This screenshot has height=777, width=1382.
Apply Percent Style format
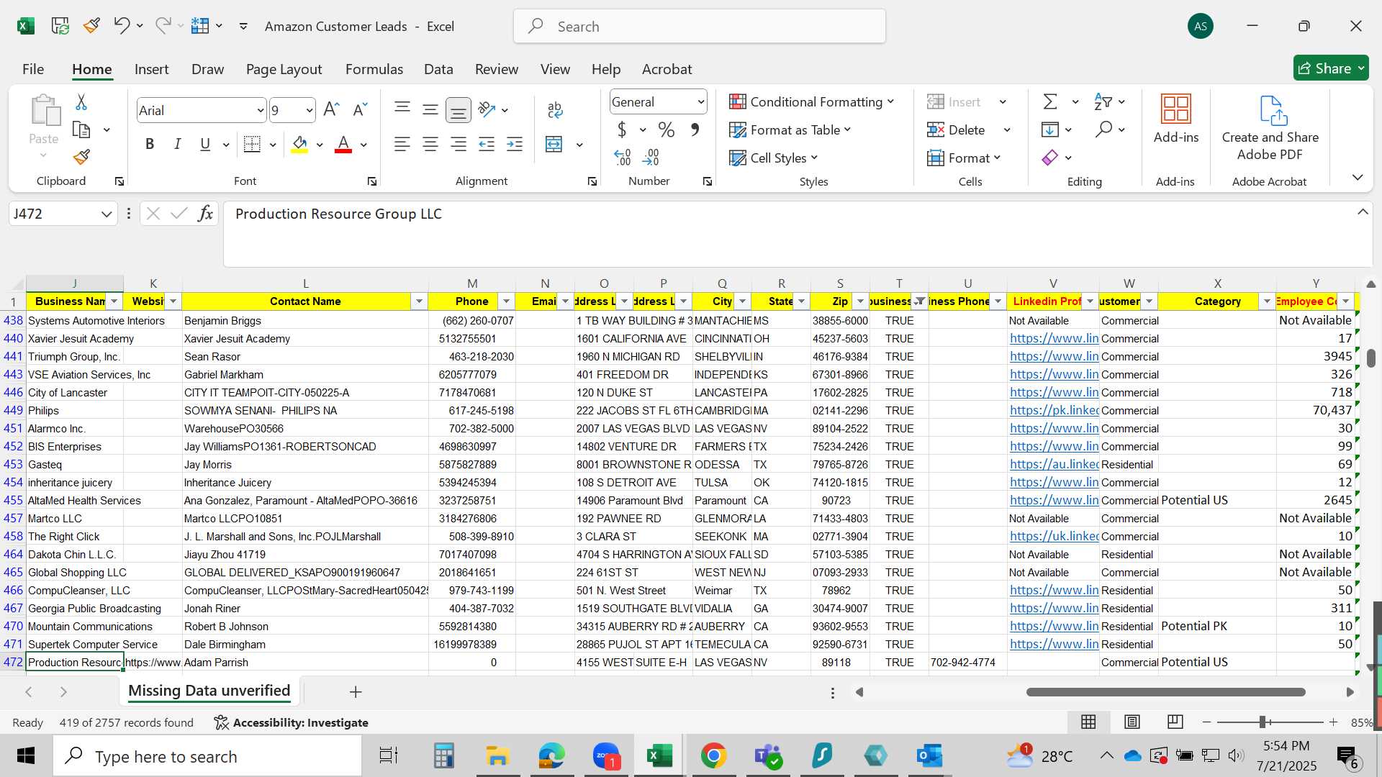[667, 129]
